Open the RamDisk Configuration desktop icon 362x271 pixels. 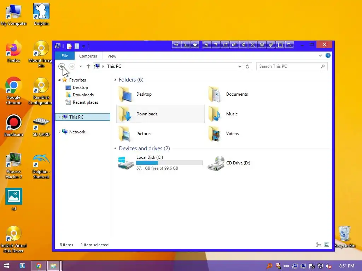coord(41,91)
